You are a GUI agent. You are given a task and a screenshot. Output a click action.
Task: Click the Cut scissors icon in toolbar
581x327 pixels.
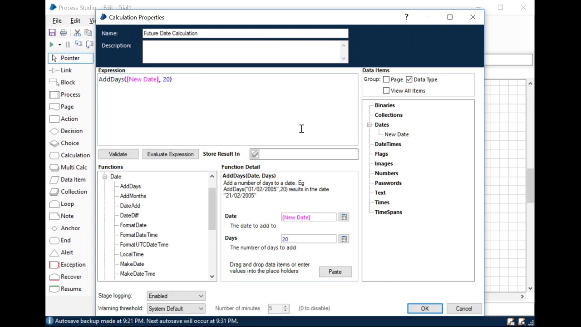(x=77, y=33)
